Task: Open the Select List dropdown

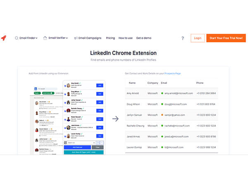Action: click(81, 143)
